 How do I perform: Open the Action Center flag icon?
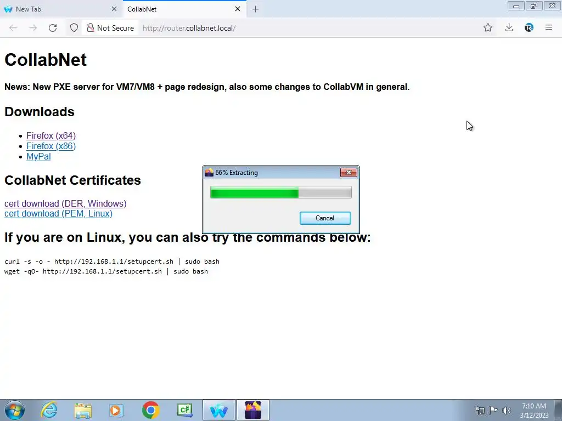point(493,411)
